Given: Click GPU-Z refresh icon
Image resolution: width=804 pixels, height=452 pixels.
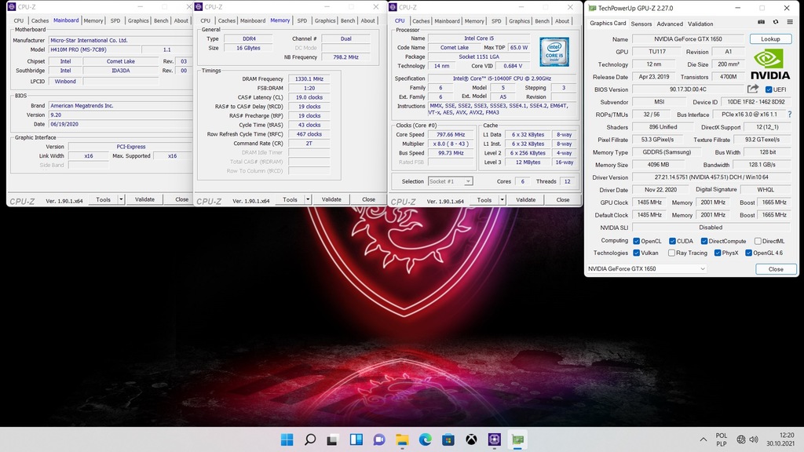Looking at the screenshot, I should 775,22.
